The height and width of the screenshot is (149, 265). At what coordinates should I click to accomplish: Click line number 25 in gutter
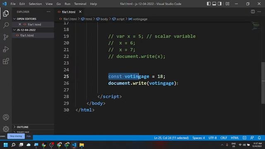(x=66, y=76)
